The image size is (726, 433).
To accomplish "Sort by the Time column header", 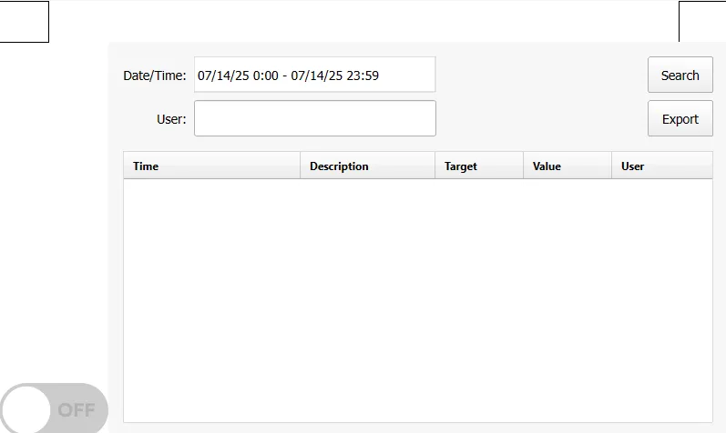I will (211, 166).
